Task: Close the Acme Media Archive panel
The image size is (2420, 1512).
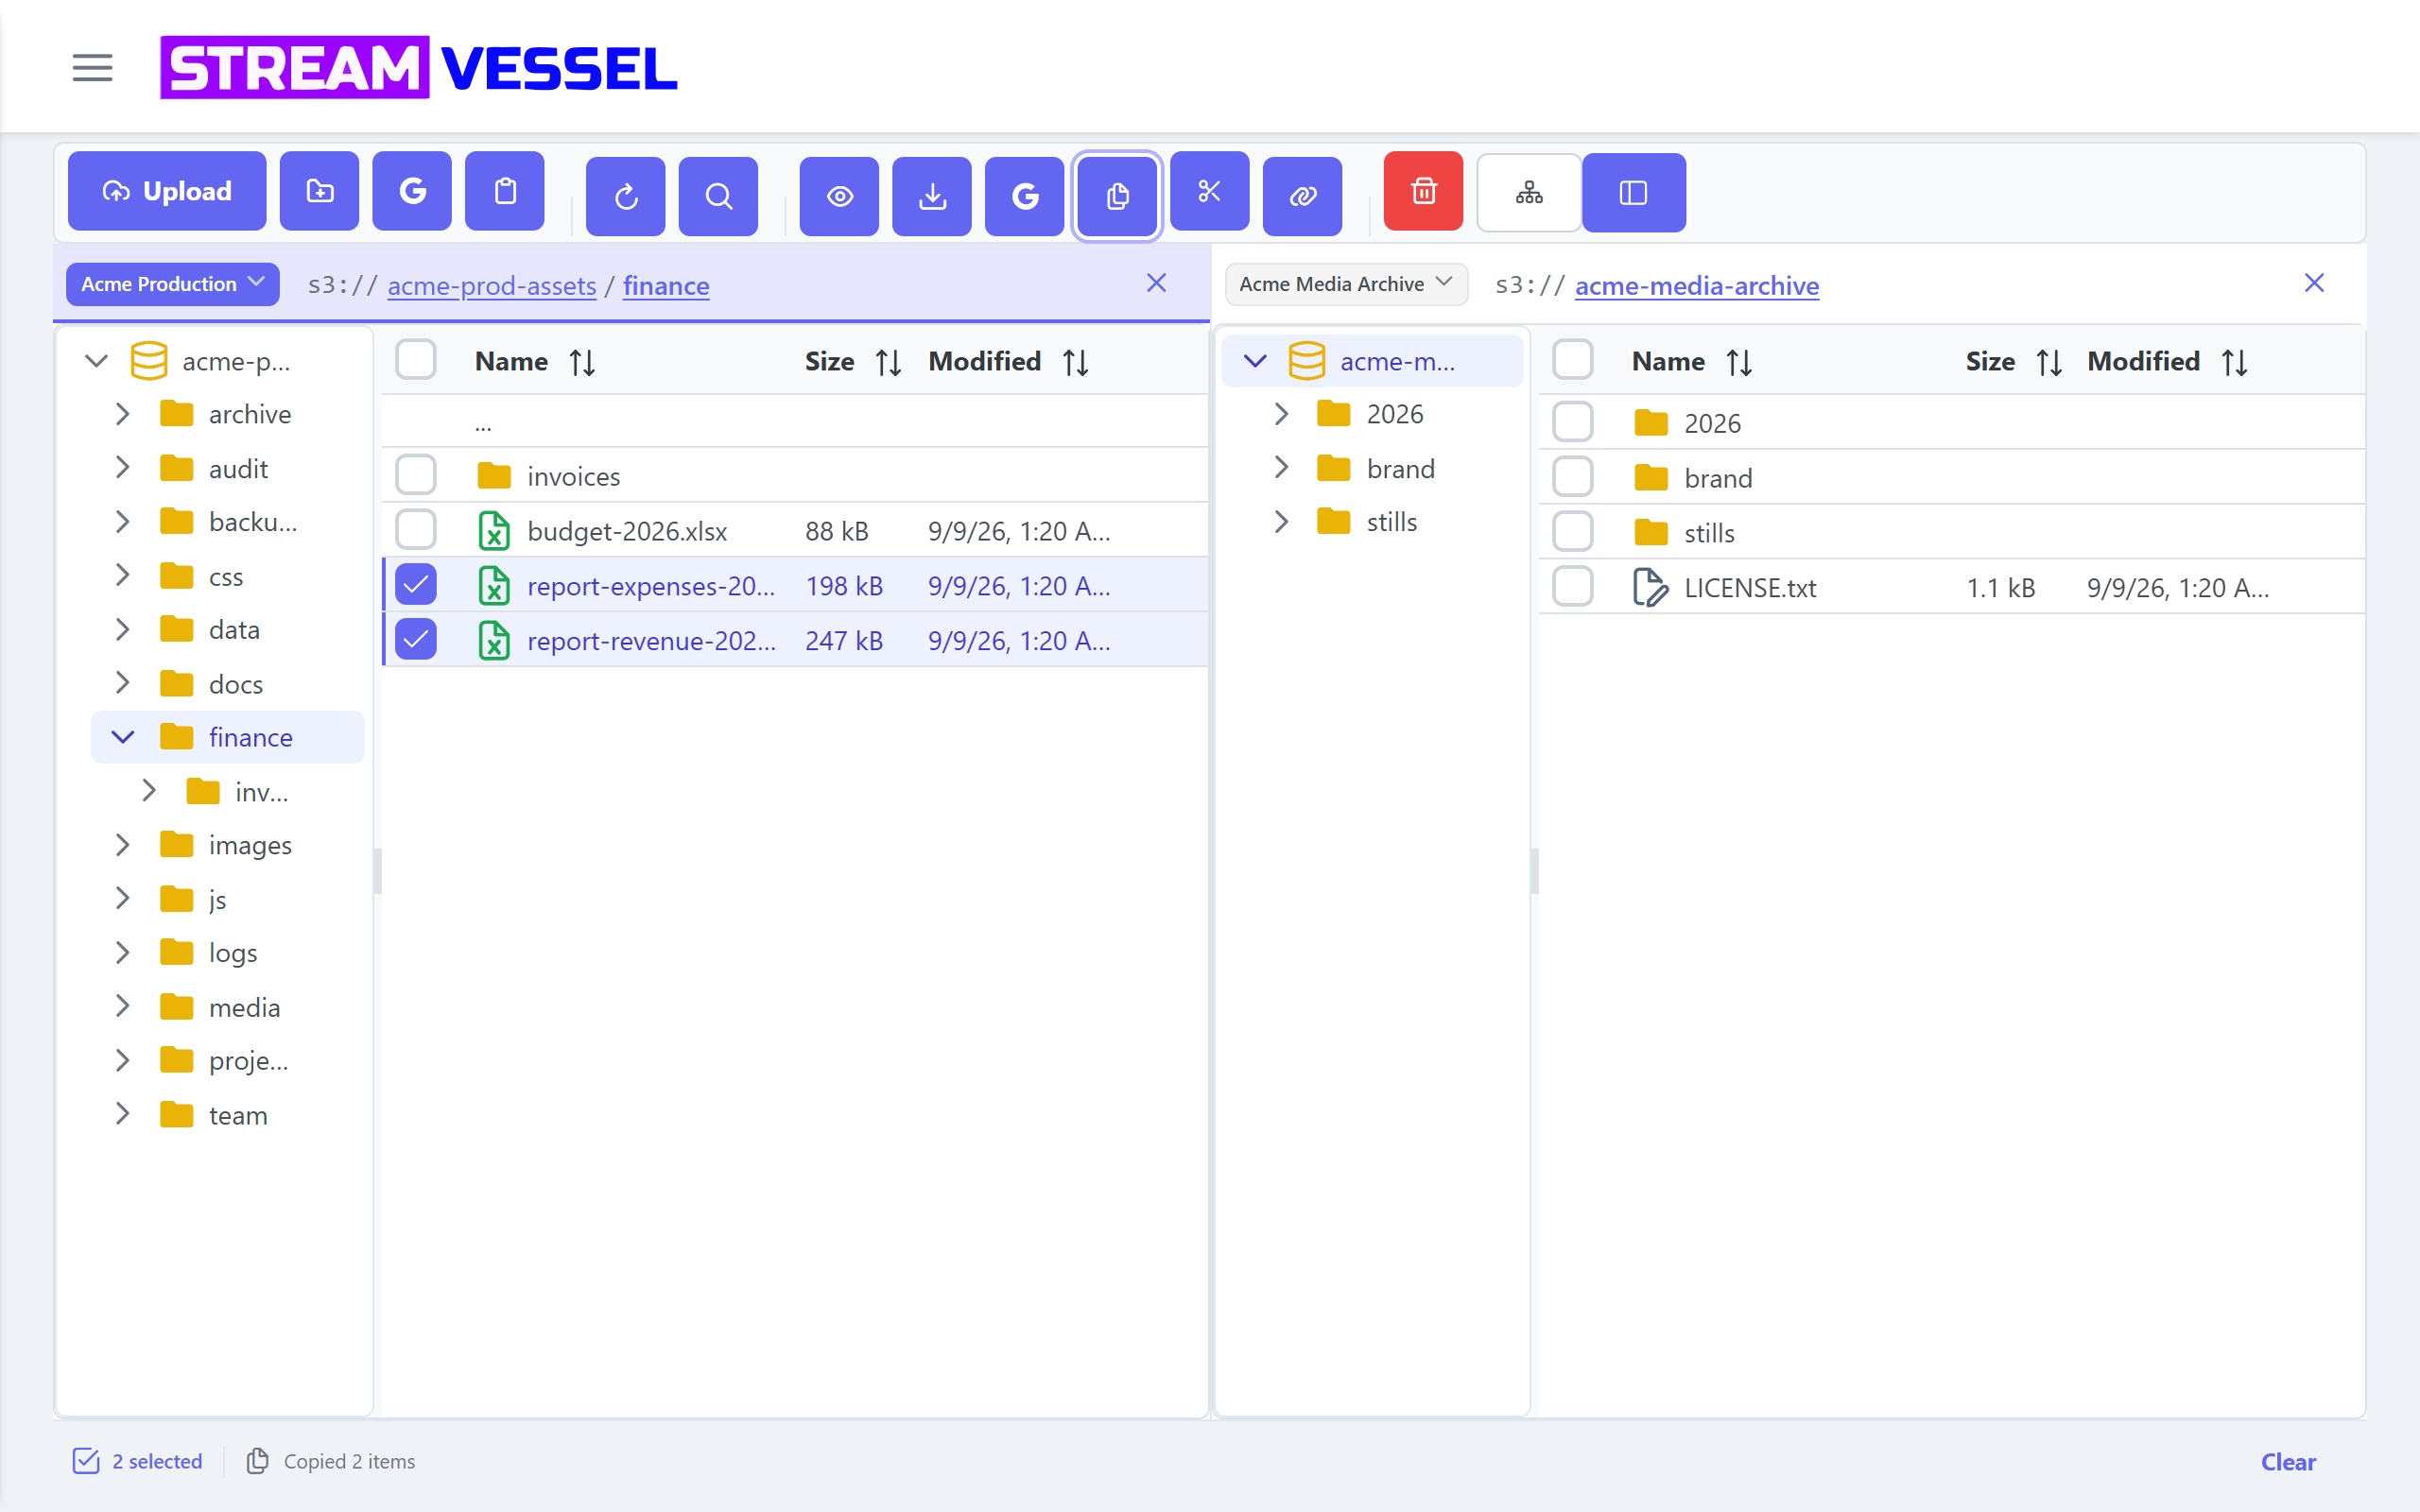Action: [x=2314, y=283]
